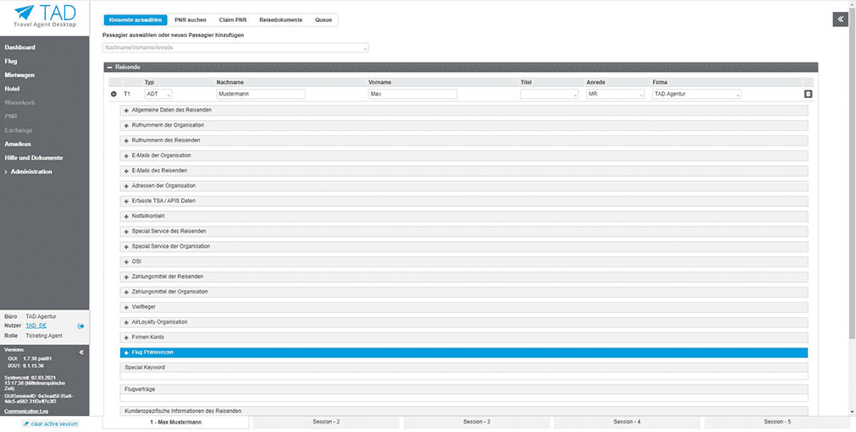
Task: Open the Communication Log link
Action: point(25,412)
